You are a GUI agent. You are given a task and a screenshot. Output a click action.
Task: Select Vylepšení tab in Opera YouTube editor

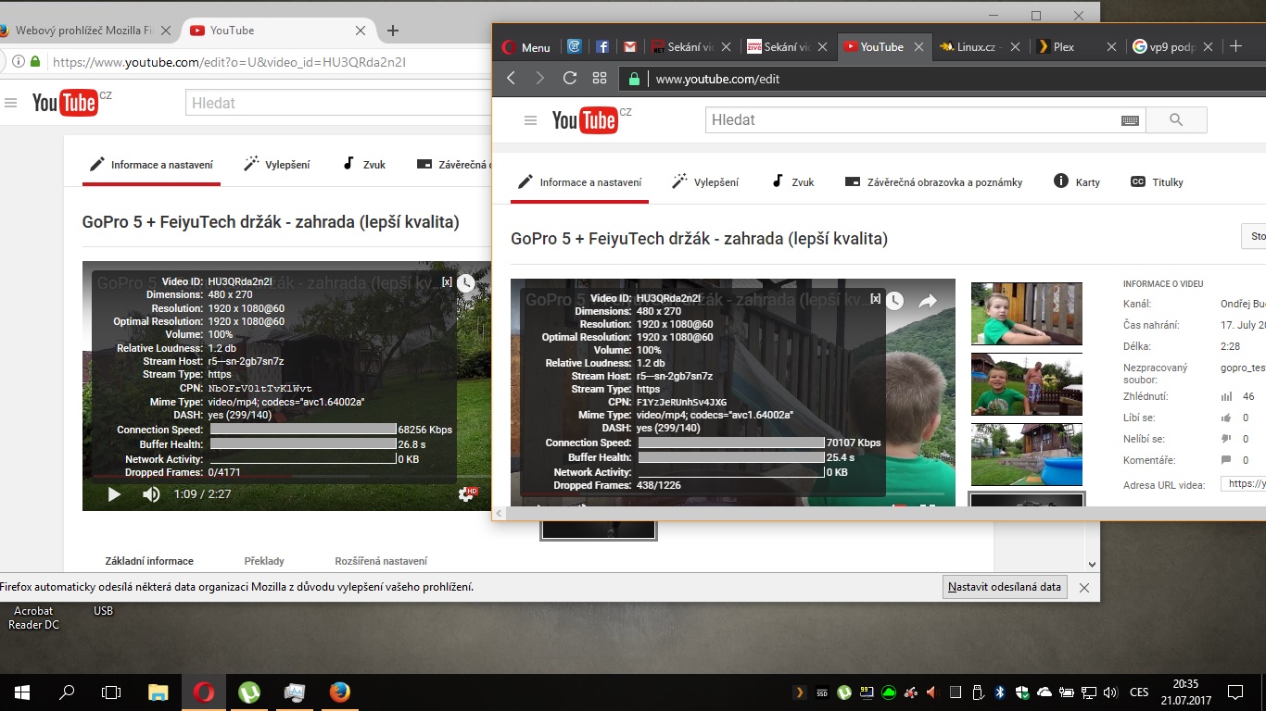pos(705,182)
